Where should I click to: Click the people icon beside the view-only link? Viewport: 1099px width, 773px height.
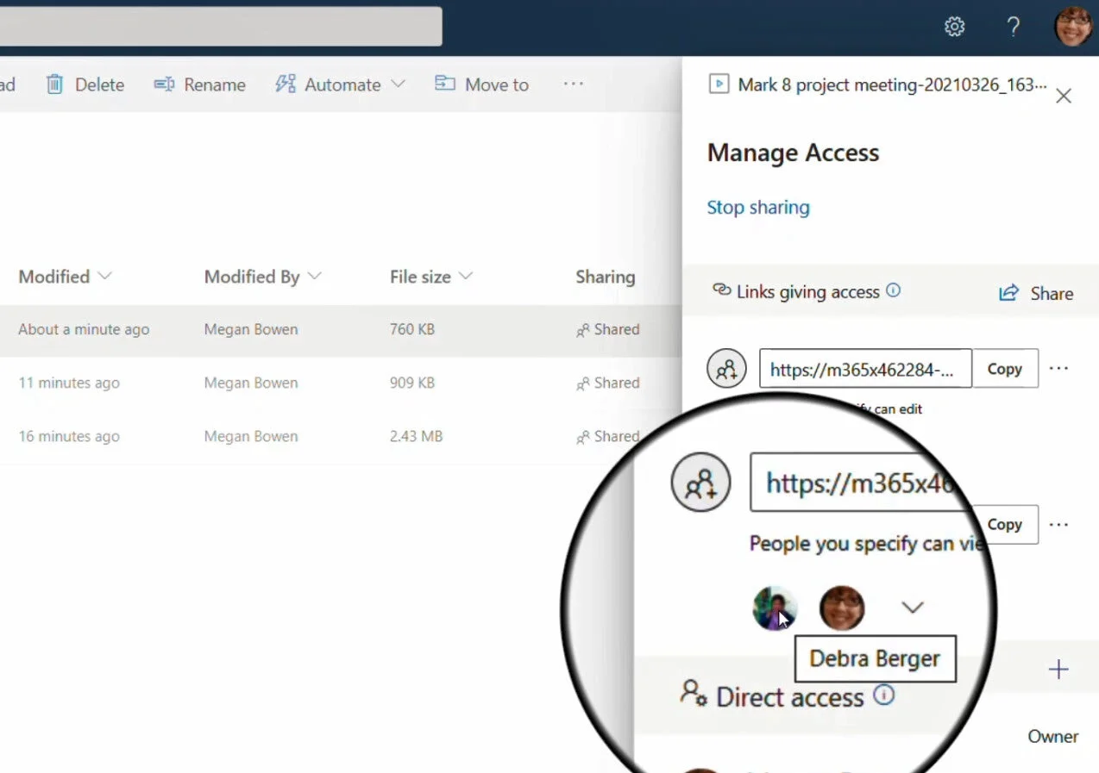(700, 483)
